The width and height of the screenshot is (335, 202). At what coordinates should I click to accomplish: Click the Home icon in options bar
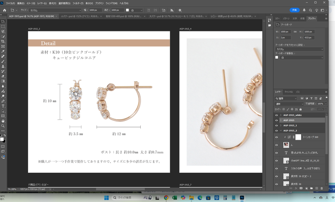click(x=5, y=10)
